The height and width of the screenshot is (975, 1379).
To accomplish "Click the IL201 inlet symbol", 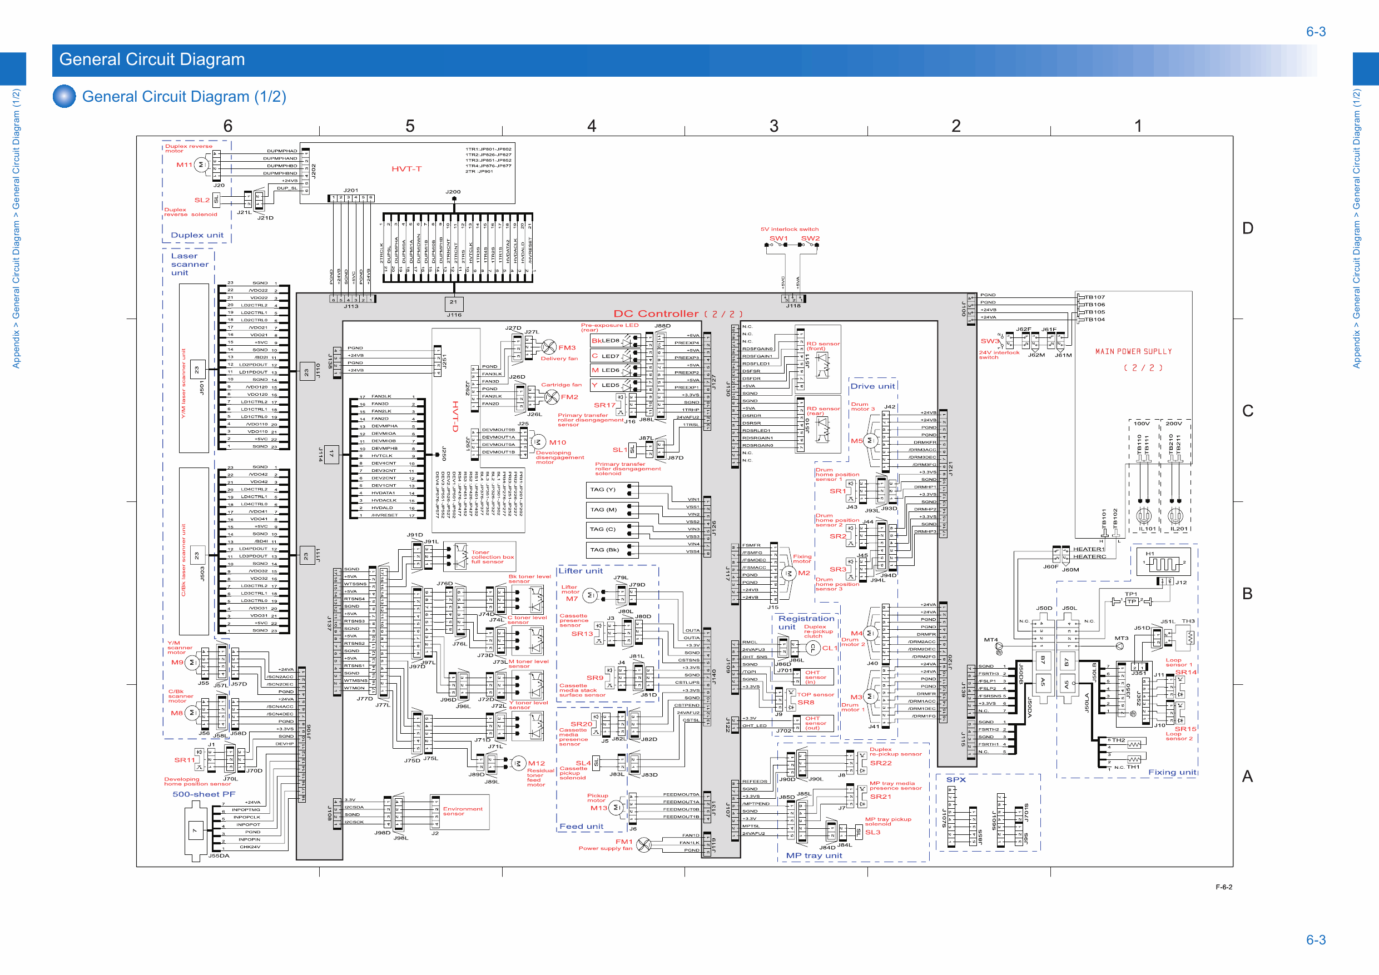I will [x=1175, y=516].
